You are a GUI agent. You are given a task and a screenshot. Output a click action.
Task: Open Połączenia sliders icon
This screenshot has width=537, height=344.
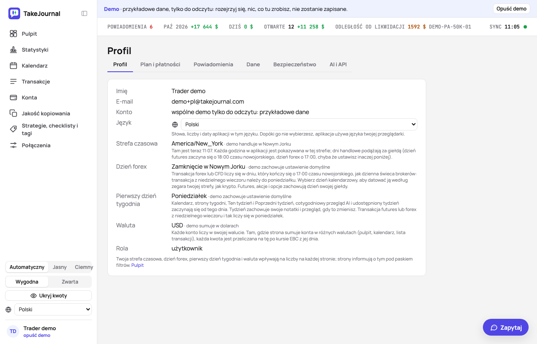pos(13,145)
